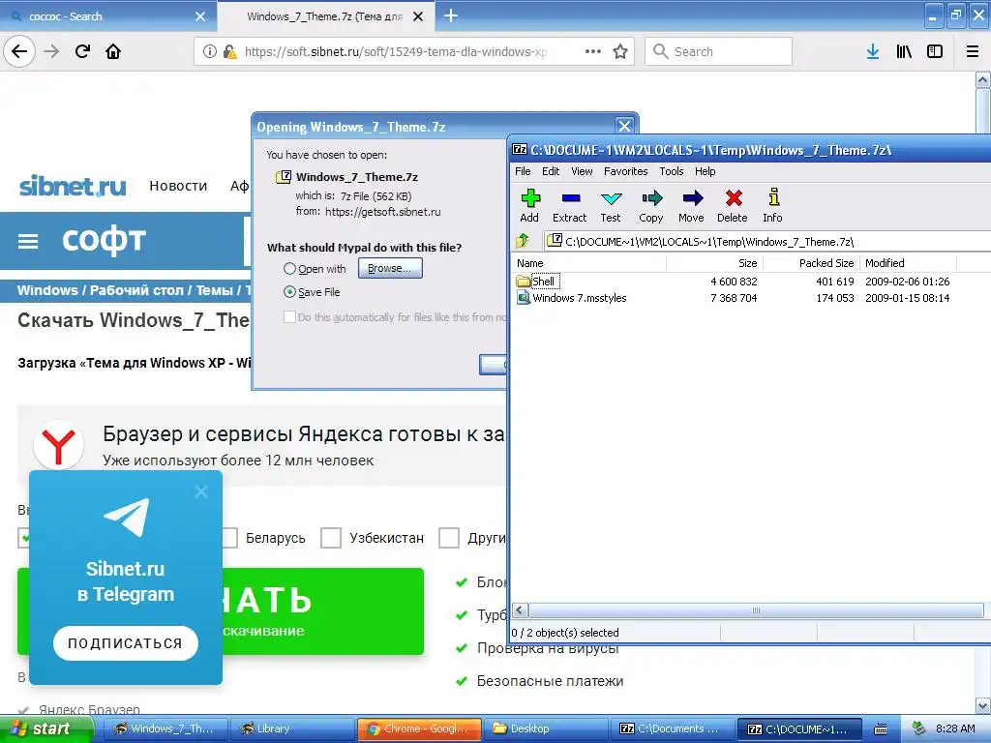Tick the Узбекистан checkbox
Screen dimensions: 991x743
click(331, 538)
